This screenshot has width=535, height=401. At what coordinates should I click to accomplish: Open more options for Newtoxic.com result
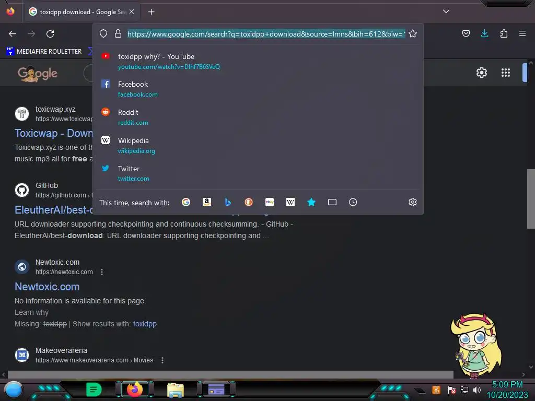point(102,272)
